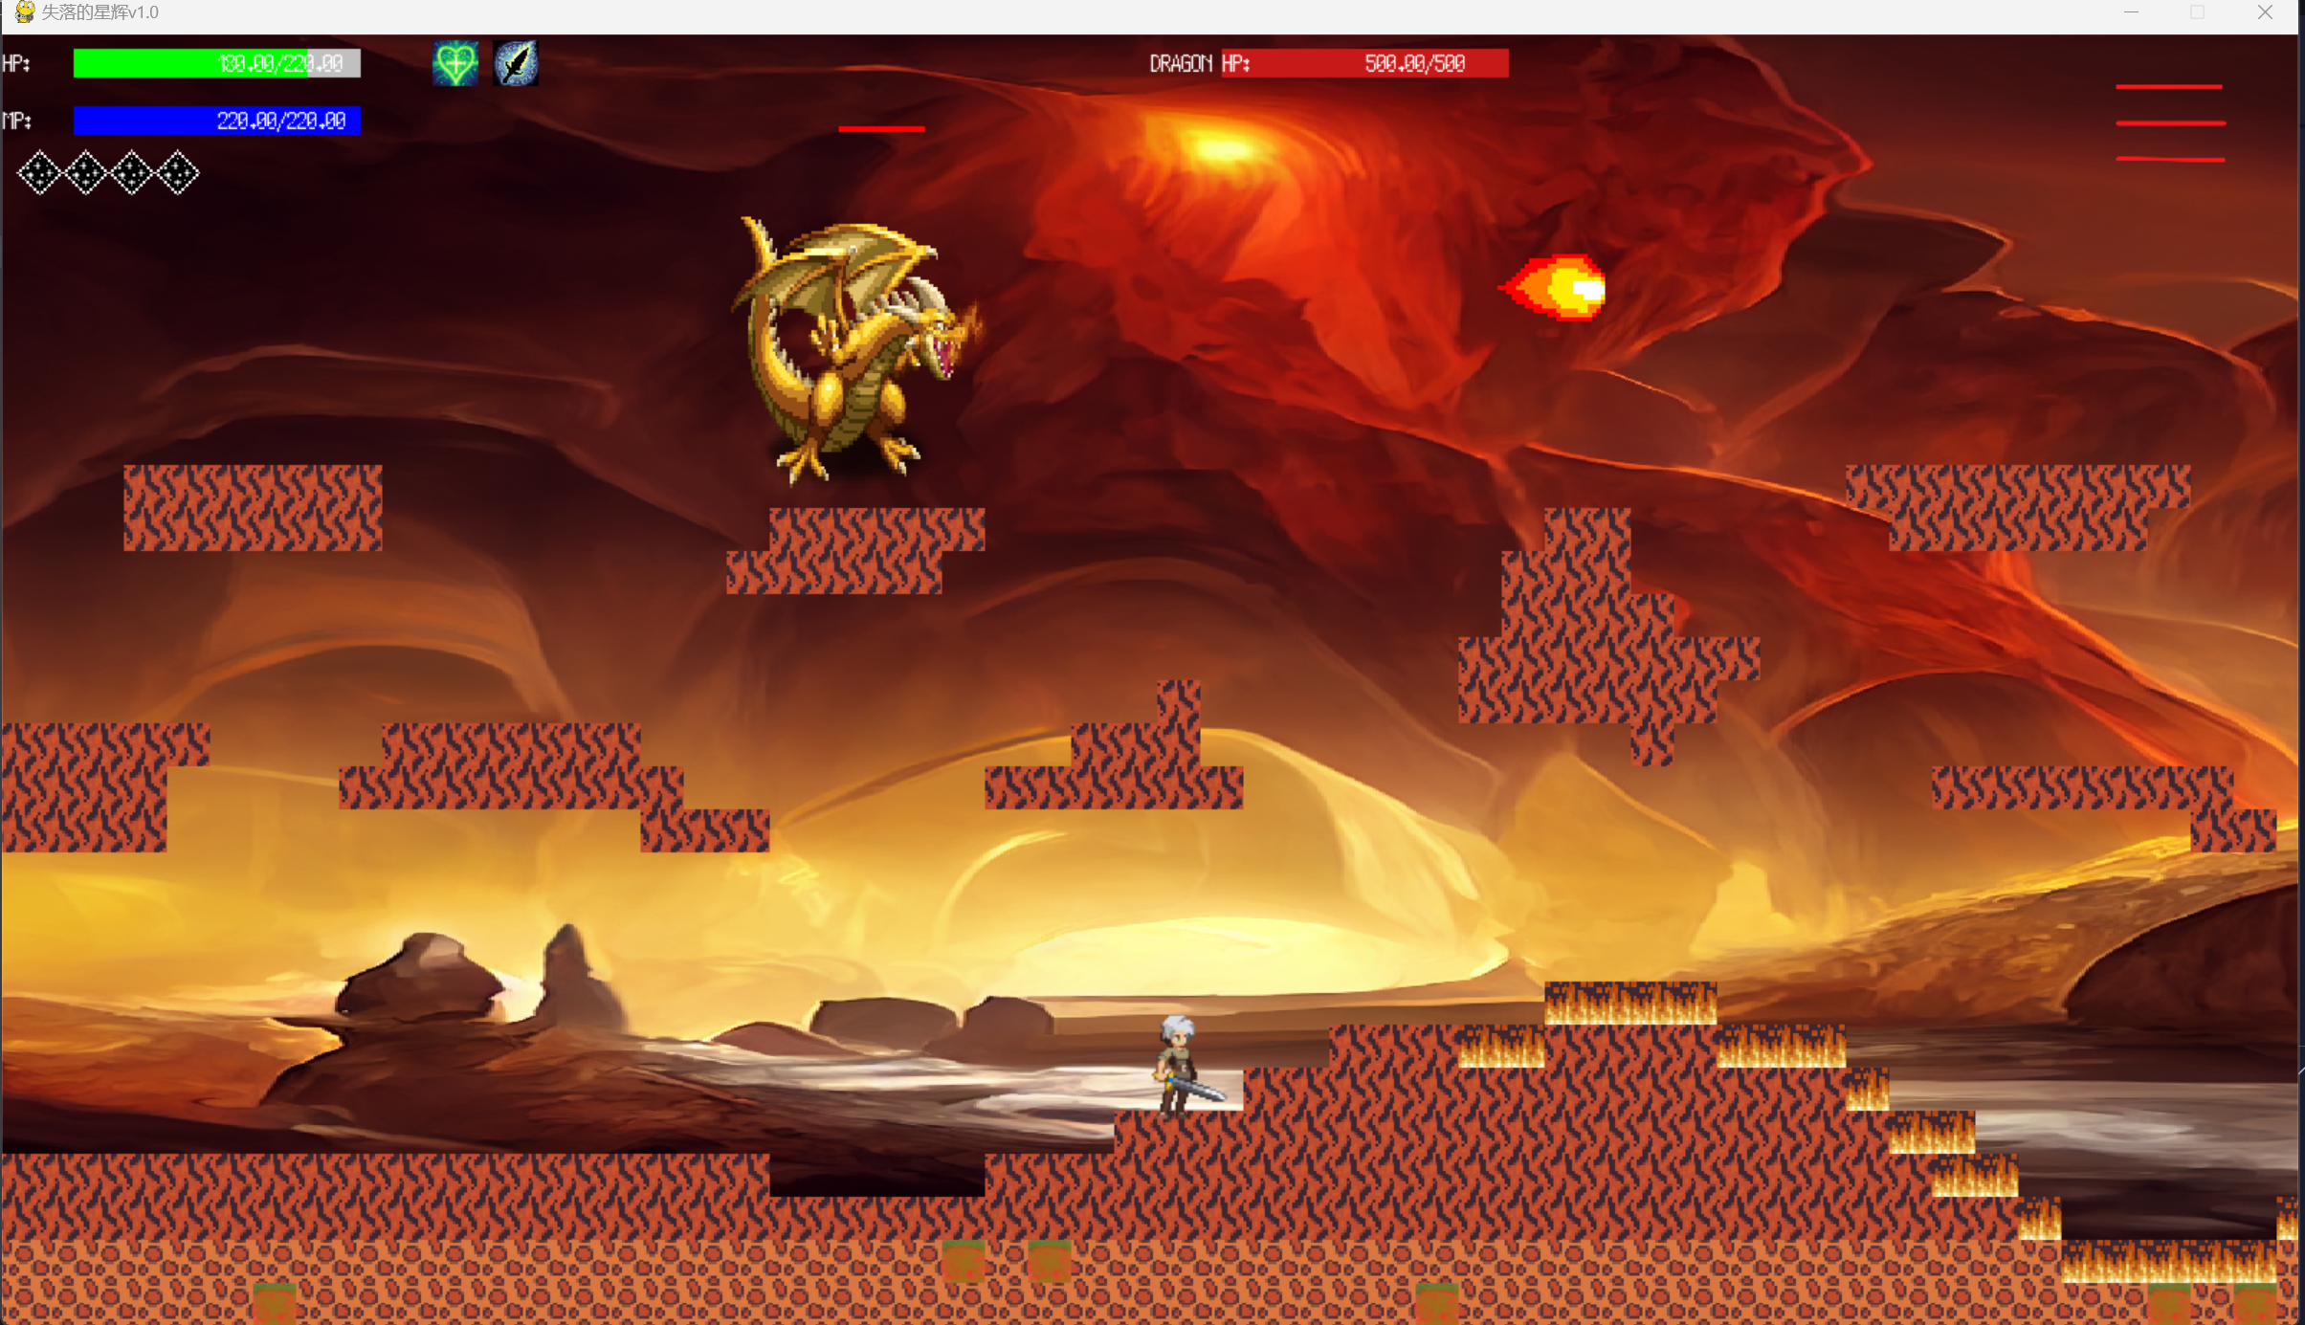Click the middle red line at upper right
Viewport: 2305px width, 1325px height.
2170,123
